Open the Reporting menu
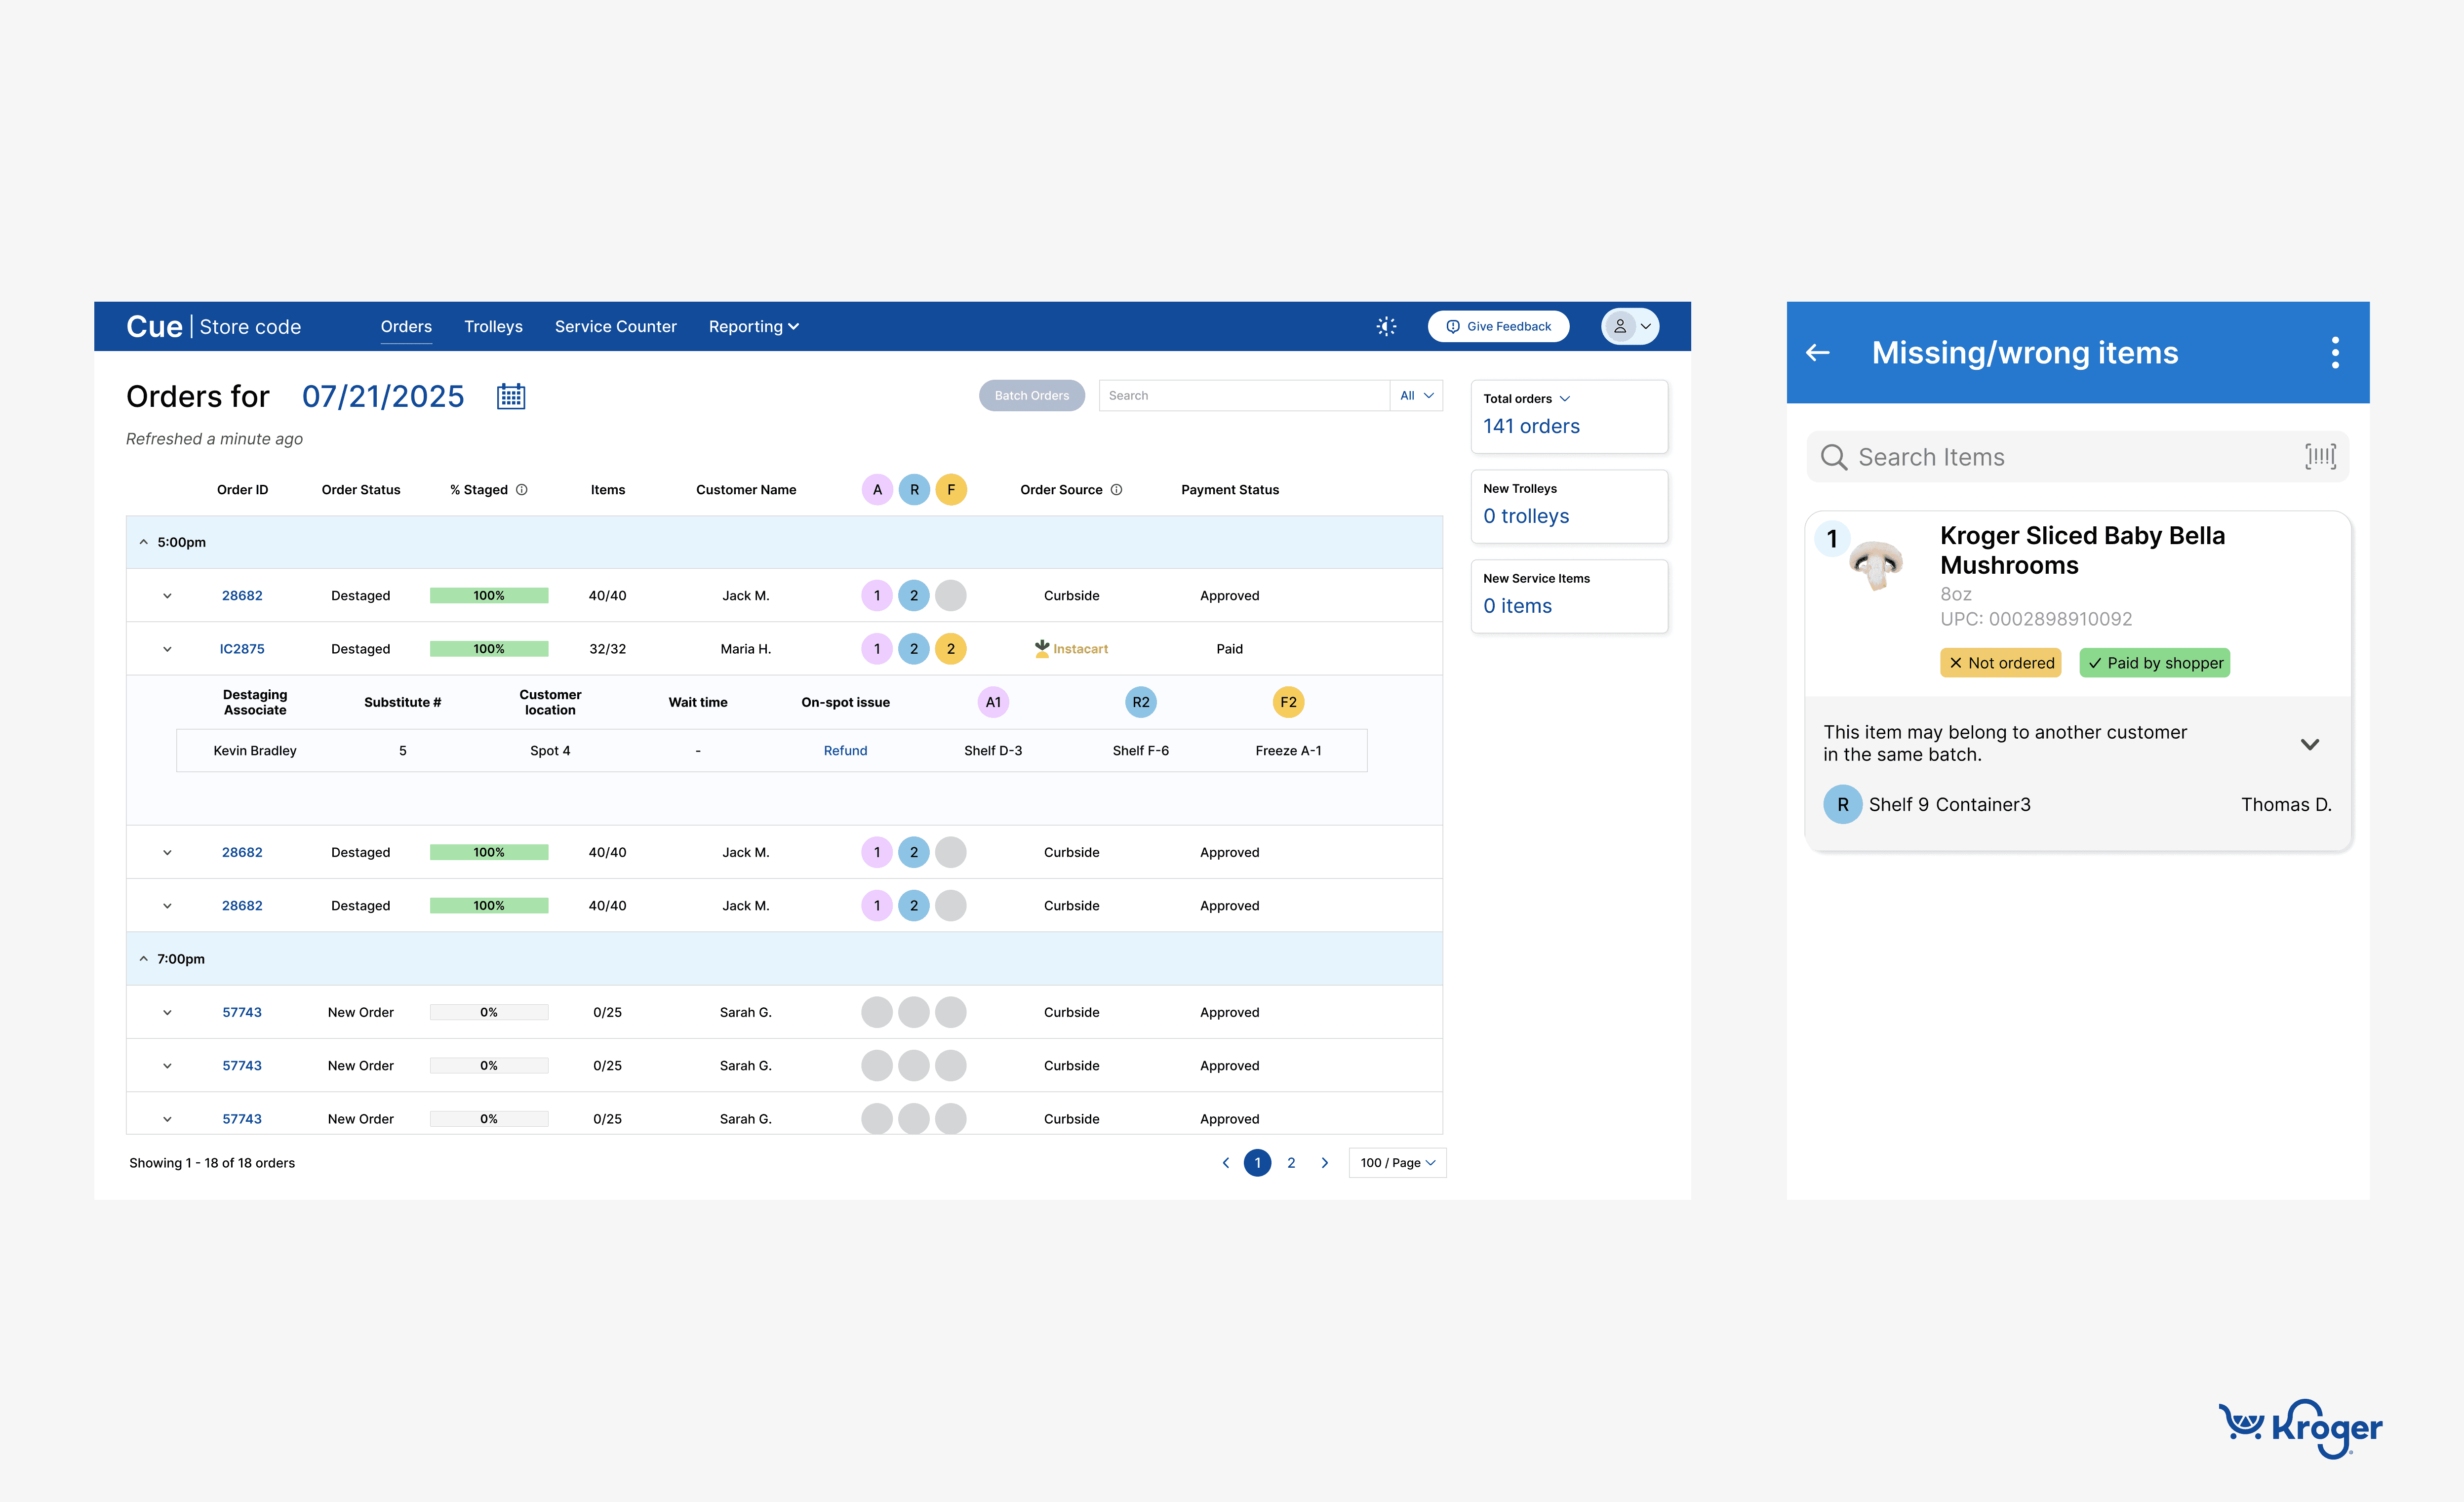2464x1502 pixels. click(753, 326)
